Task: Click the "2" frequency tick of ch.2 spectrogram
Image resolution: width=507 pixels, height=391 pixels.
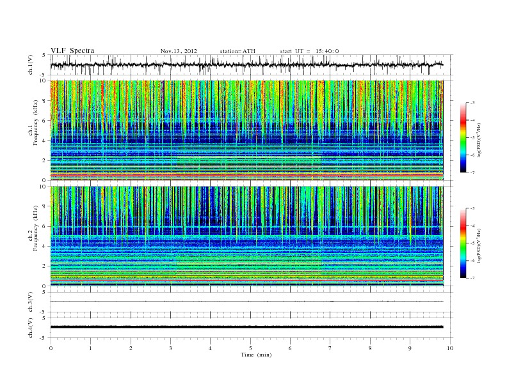Action: click(x=44, y=266)
